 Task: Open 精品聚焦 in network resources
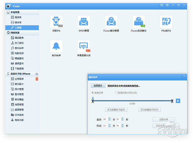[x=22, y=38]
